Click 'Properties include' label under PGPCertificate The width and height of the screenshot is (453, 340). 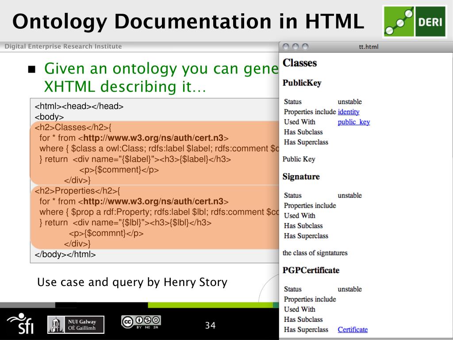[x=310, y=299]
